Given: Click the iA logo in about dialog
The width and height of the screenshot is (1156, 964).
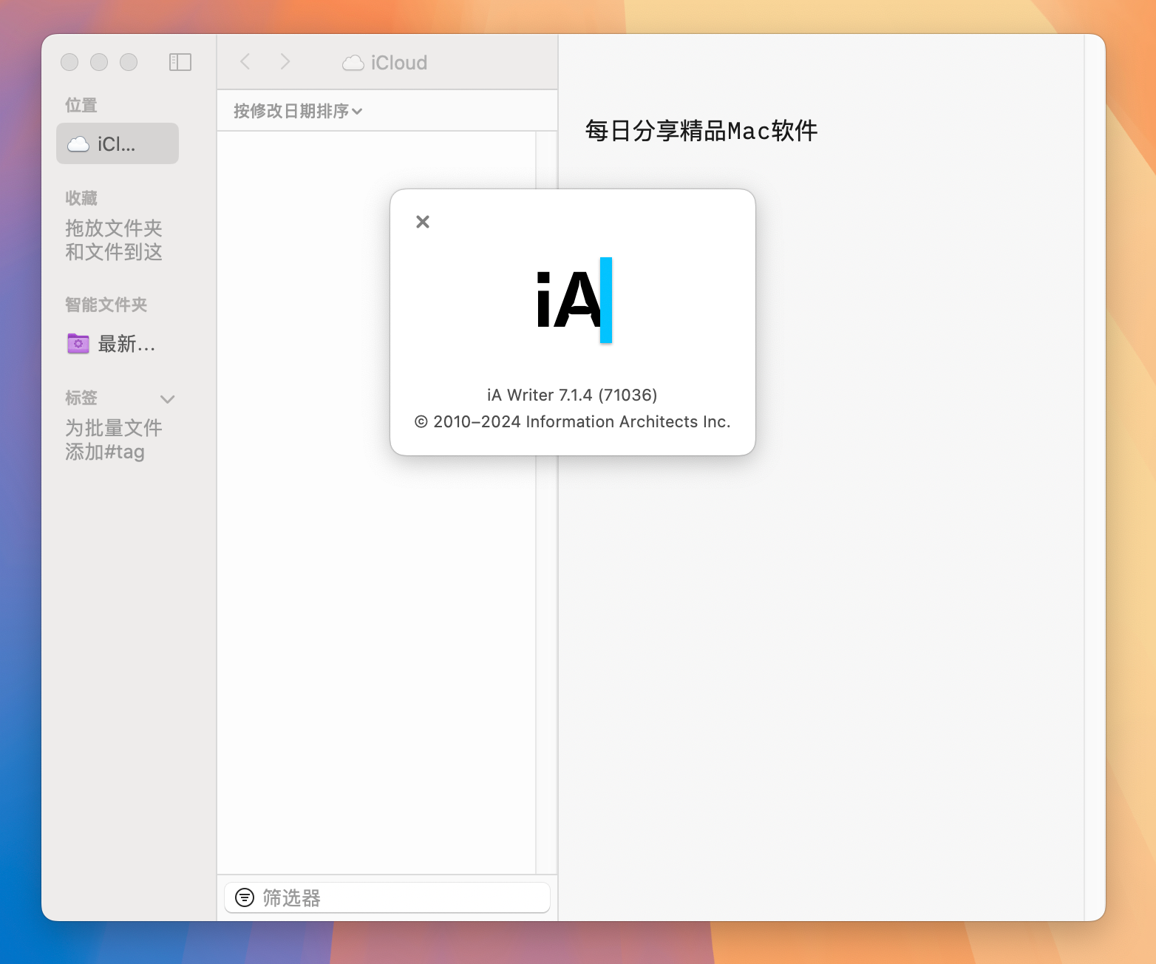Looking at the screenshot, I should point(574,300).
